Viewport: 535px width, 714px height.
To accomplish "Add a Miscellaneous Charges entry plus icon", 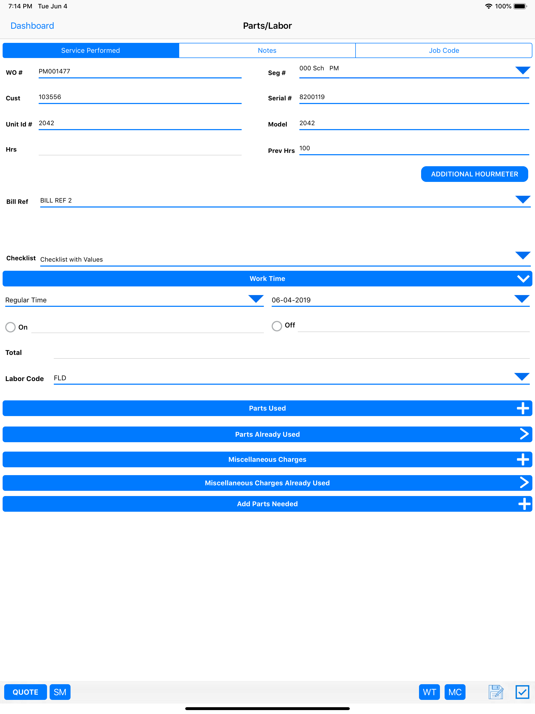I will click(x=523, y=459).
